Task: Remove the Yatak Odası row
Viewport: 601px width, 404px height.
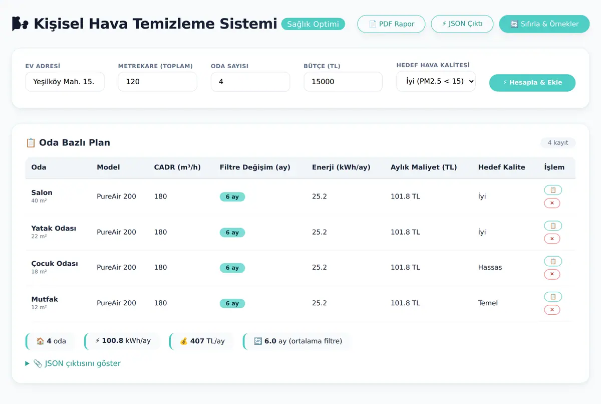Action: (552, 239)
